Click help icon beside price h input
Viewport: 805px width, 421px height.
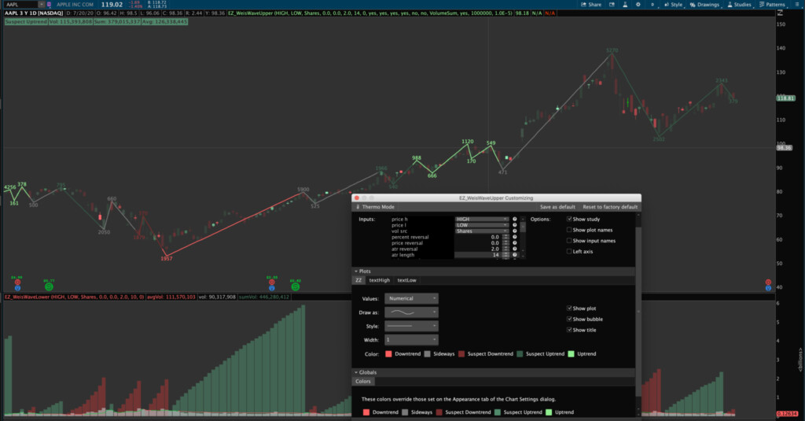click(514, 219)
